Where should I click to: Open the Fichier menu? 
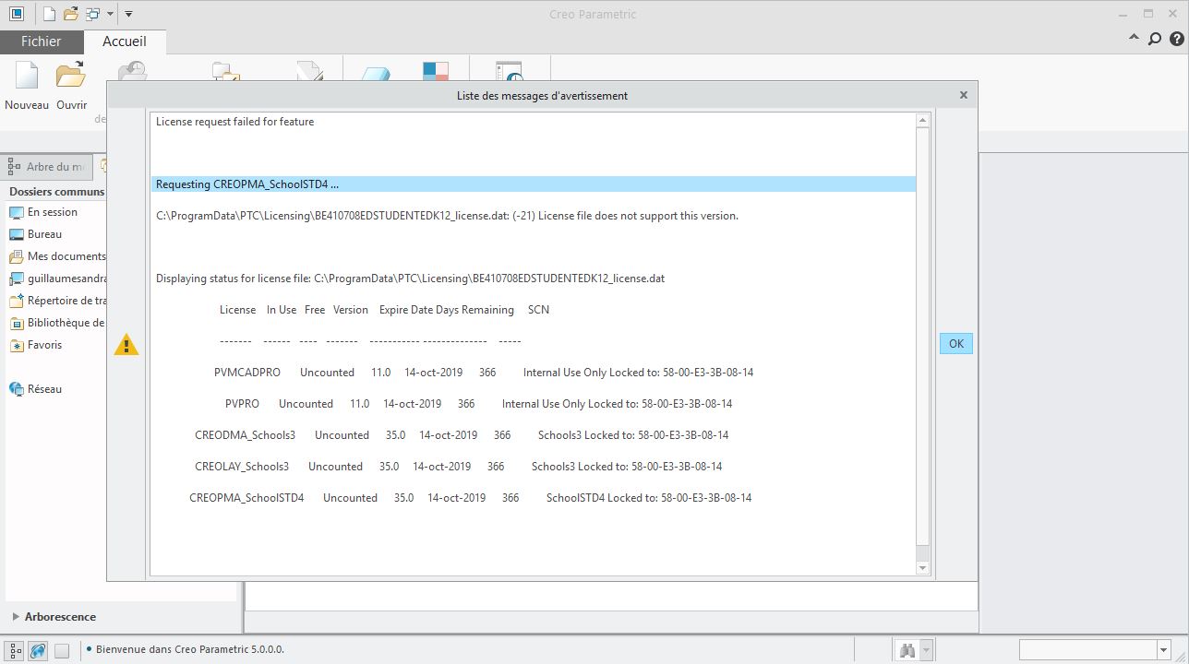[x=42, y=41]
